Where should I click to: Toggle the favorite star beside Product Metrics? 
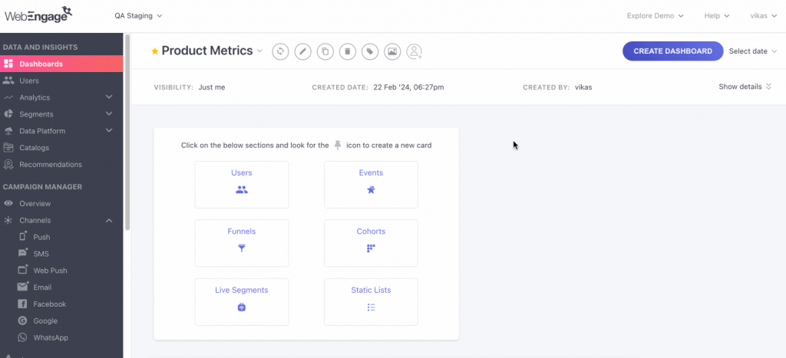[155, 51]
